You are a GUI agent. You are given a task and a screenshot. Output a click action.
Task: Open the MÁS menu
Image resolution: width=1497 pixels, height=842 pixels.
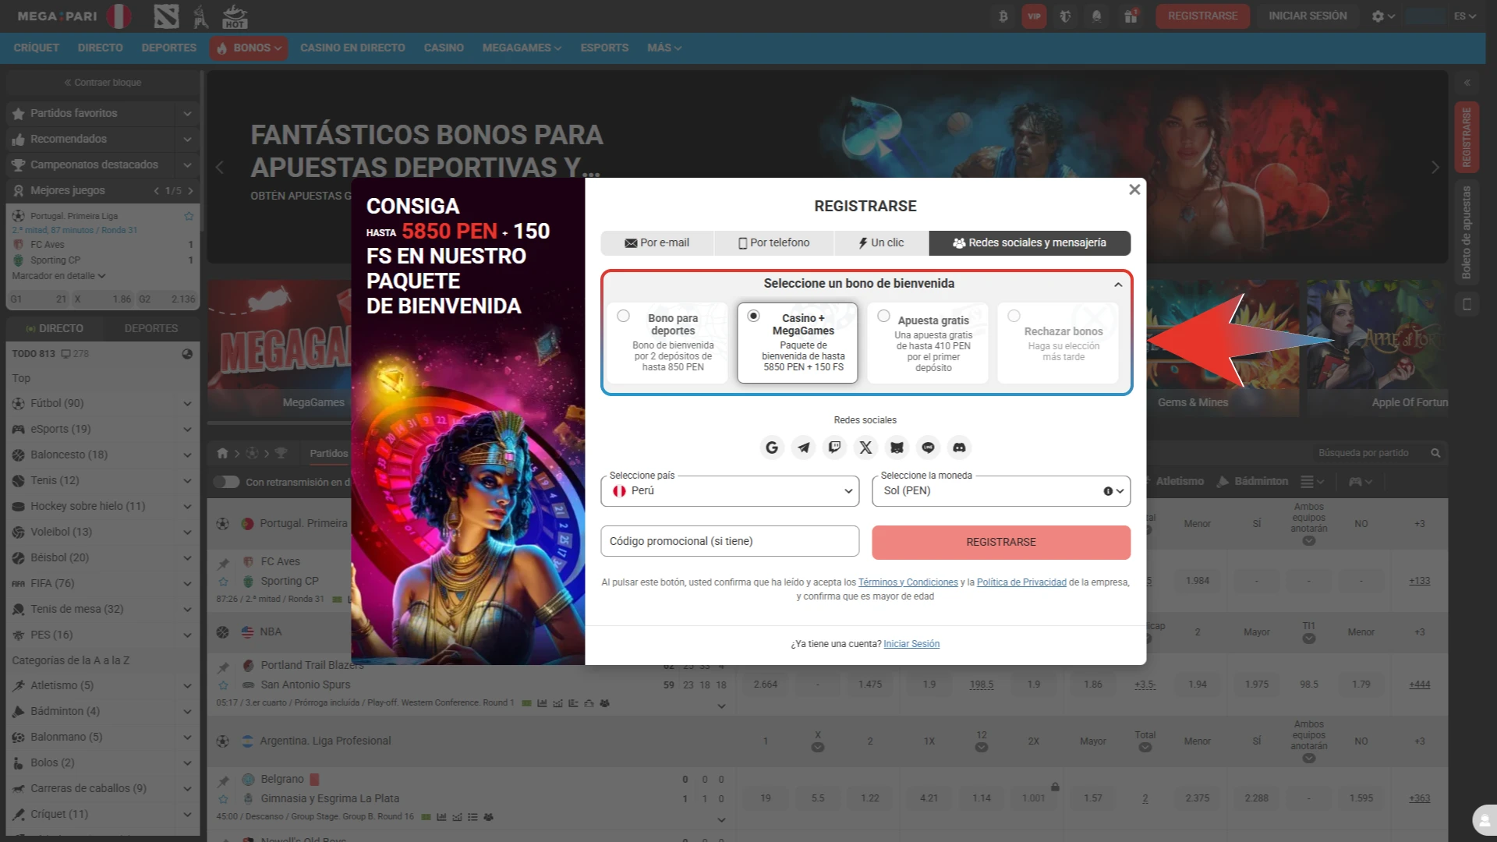[x=664, y=48]
